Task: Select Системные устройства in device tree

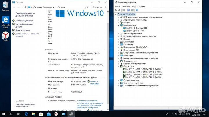Action: coord(133,83)
